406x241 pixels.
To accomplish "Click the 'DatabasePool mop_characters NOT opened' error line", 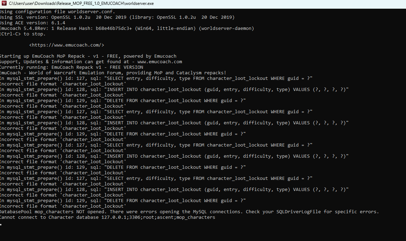I will pyautogui.click(x=189, y=212).
